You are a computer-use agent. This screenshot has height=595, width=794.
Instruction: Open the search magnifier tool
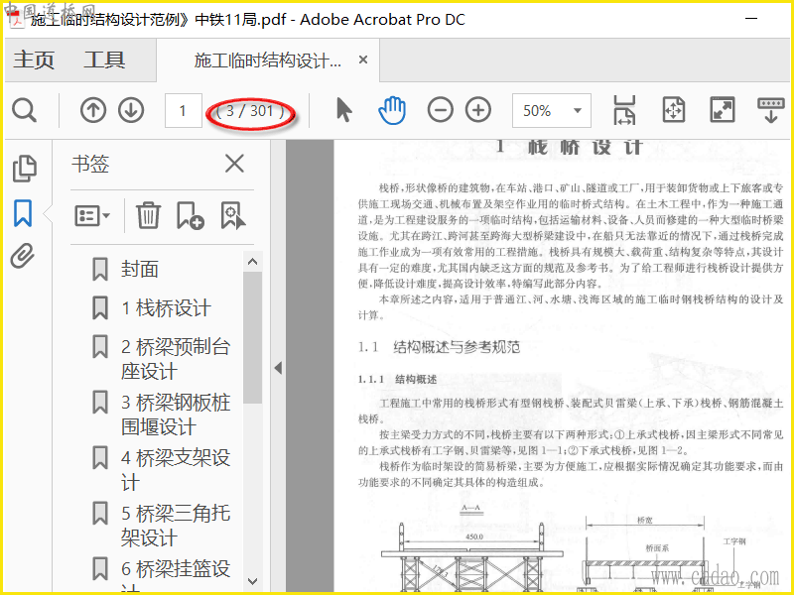click(x=24, y=110)
